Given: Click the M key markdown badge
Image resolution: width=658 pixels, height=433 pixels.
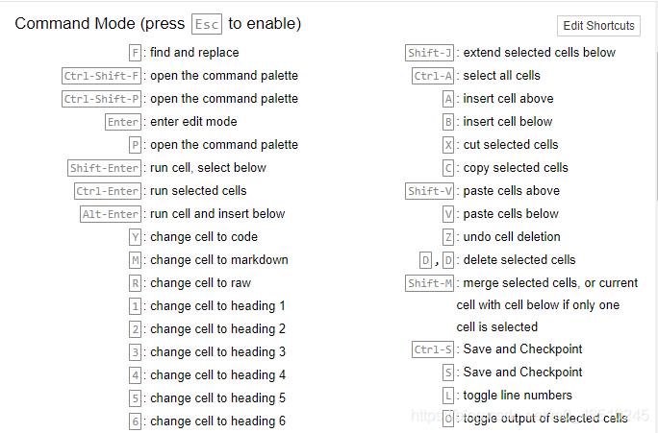Looking at the screenshot, I should pos(135,260).
